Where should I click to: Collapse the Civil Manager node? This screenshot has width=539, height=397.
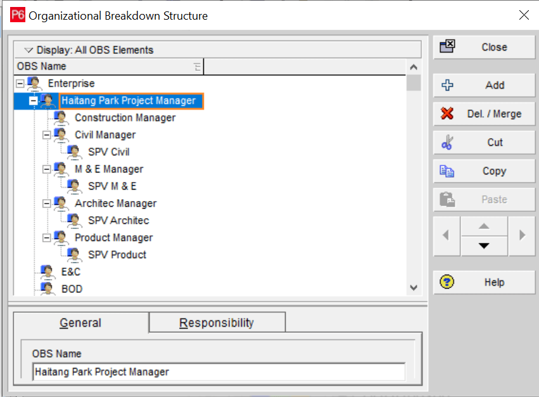(46, 135)
